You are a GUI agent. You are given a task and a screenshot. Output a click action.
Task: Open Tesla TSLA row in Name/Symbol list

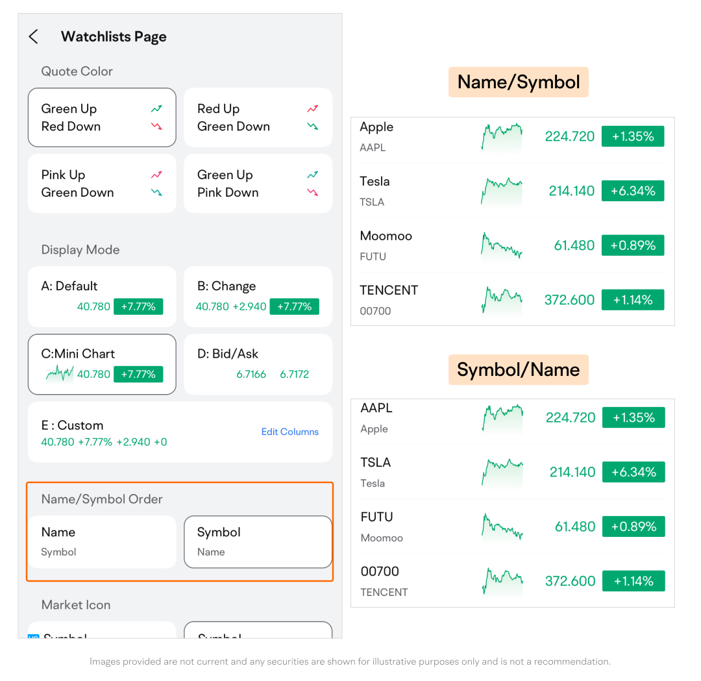pos(512,191)
